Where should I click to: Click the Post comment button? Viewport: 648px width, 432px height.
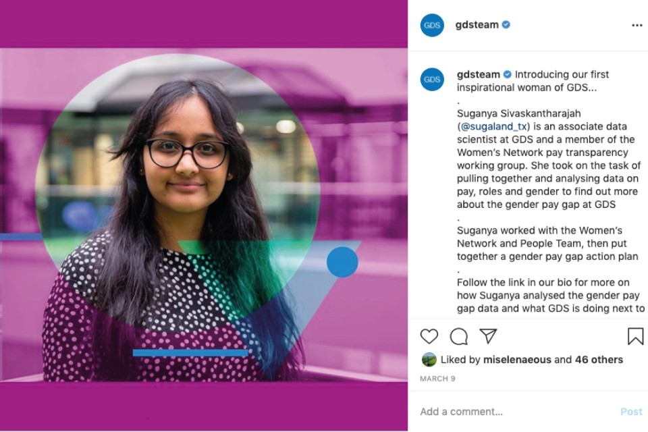[x=632, y=412]
